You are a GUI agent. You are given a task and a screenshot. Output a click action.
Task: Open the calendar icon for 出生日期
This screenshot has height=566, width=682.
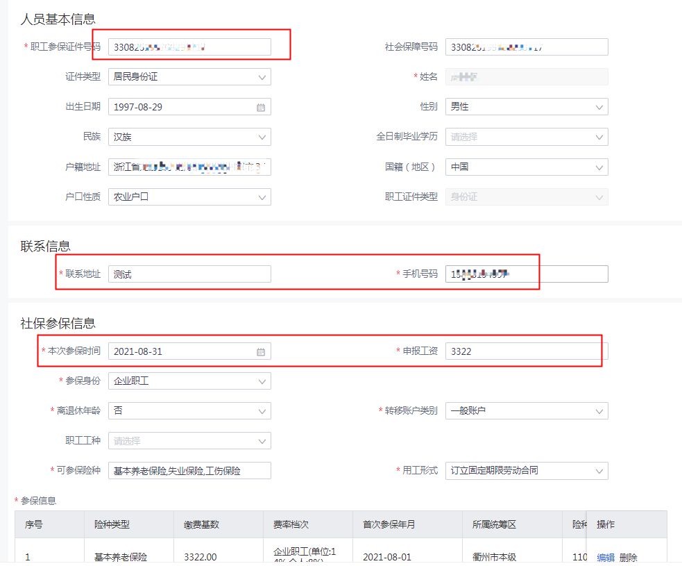tap(261, 107)
